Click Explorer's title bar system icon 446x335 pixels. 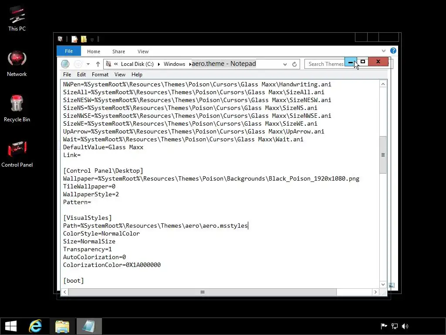point(60,39)
